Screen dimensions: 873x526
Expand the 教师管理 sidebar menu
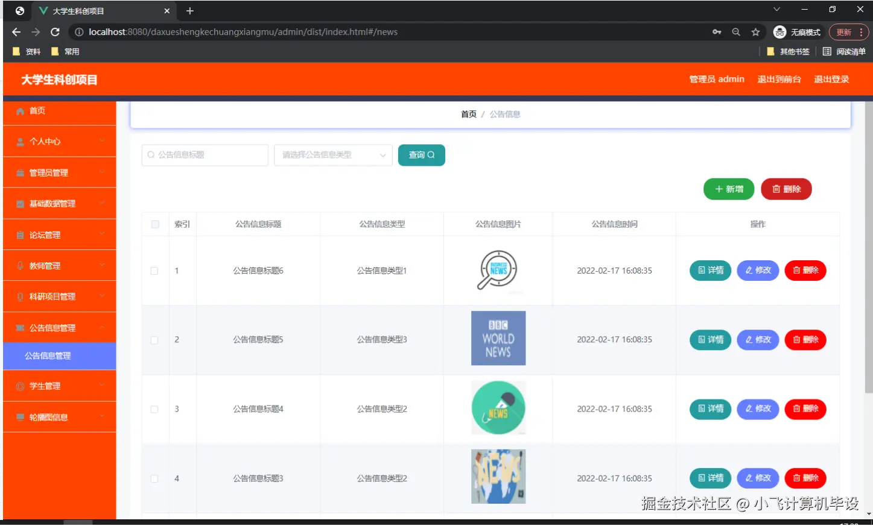coord(59,266)
